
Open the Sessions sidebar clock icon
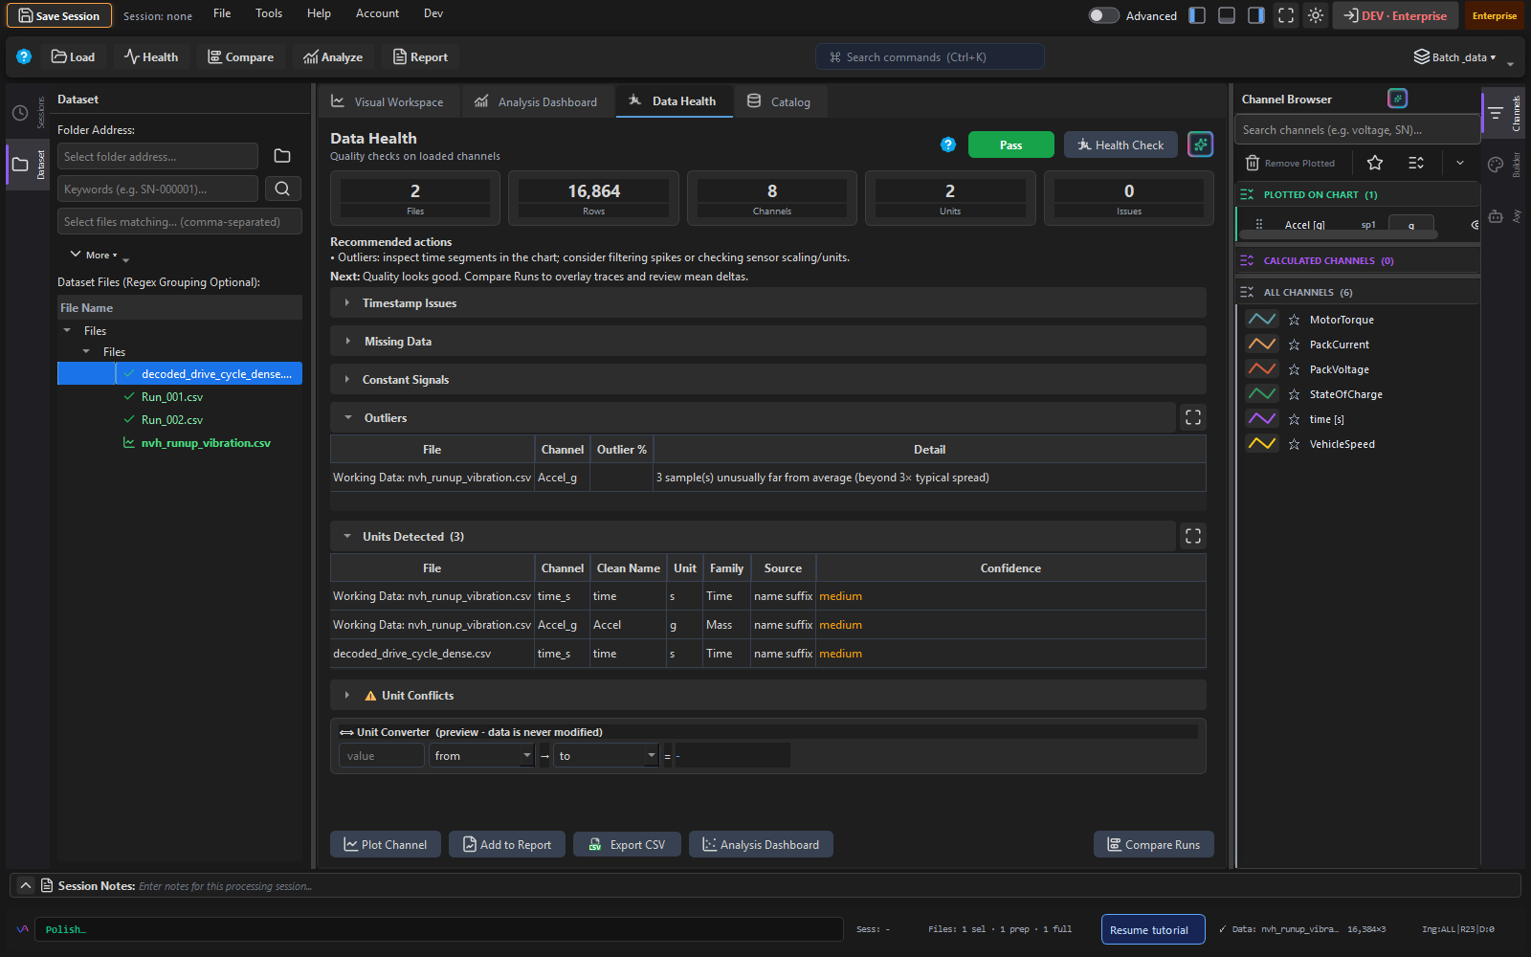tap(20, 113)
